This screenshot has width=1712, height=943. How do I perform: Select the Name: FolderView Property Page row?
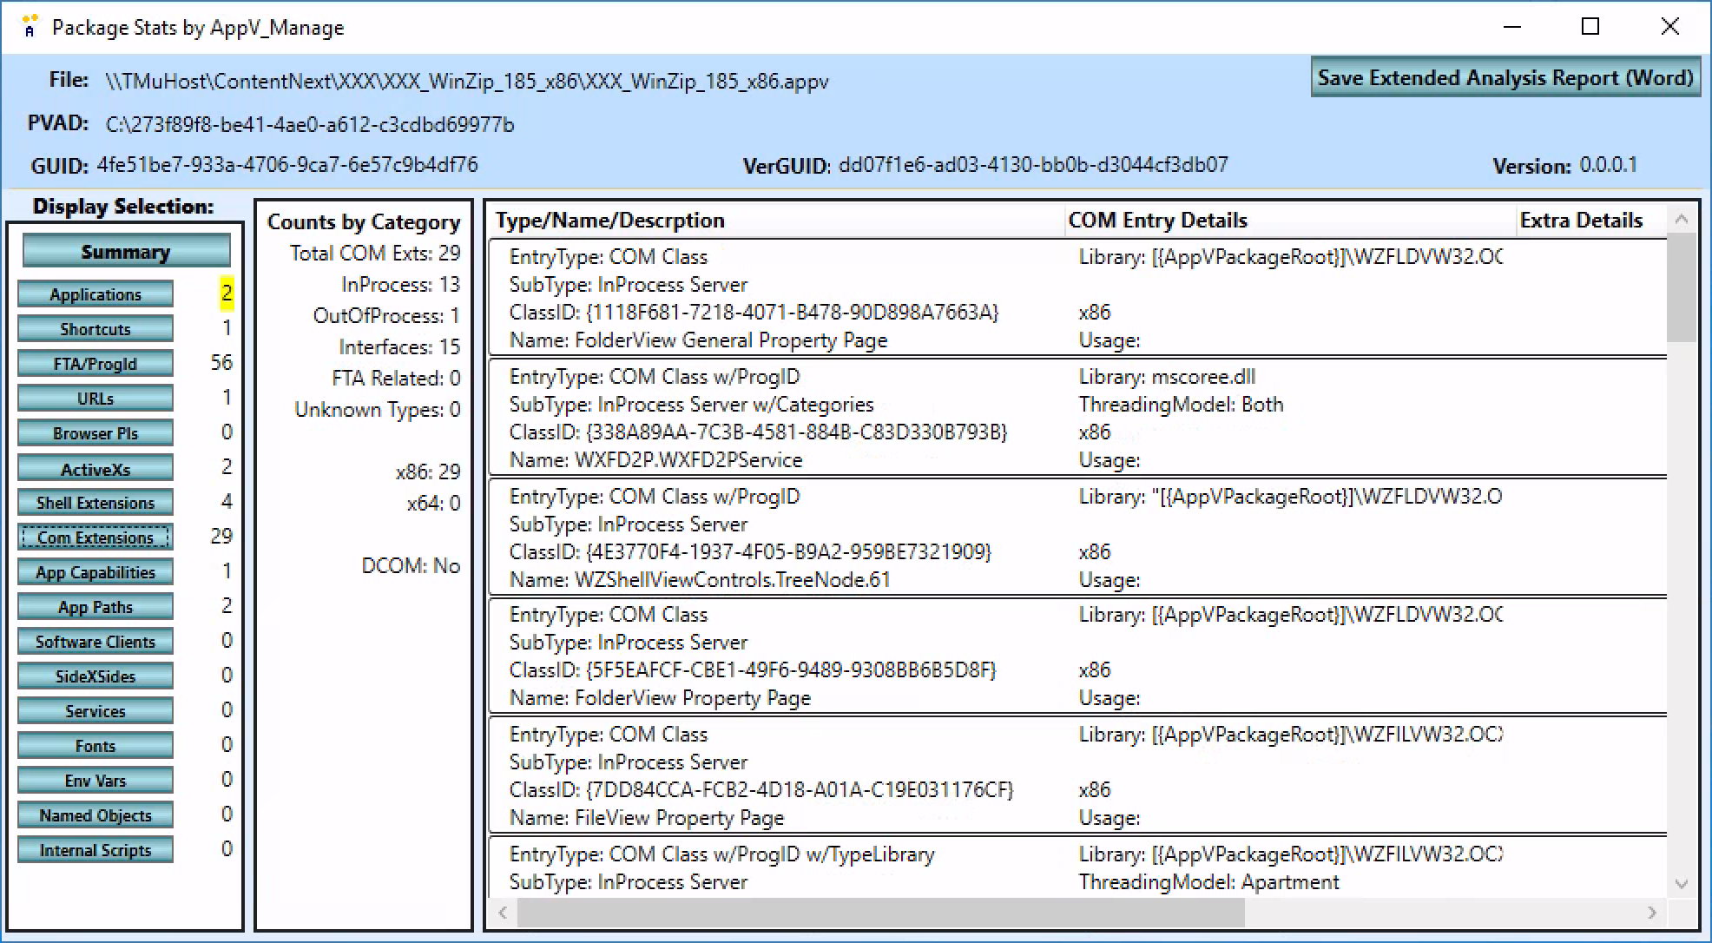pyautogui.click(x=660, y=698)
